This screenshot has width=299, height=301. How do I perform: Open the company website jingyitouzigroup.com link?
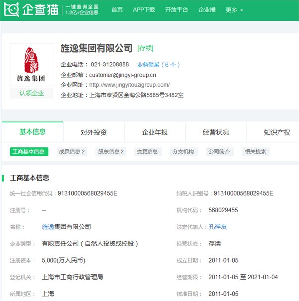(130, 85)
